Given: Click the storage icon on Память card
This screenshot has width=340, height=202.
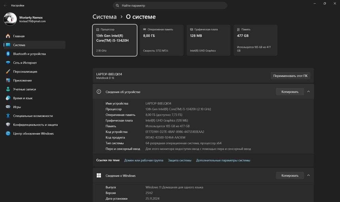Looking at the screenshot, I should tap(238, 30).
